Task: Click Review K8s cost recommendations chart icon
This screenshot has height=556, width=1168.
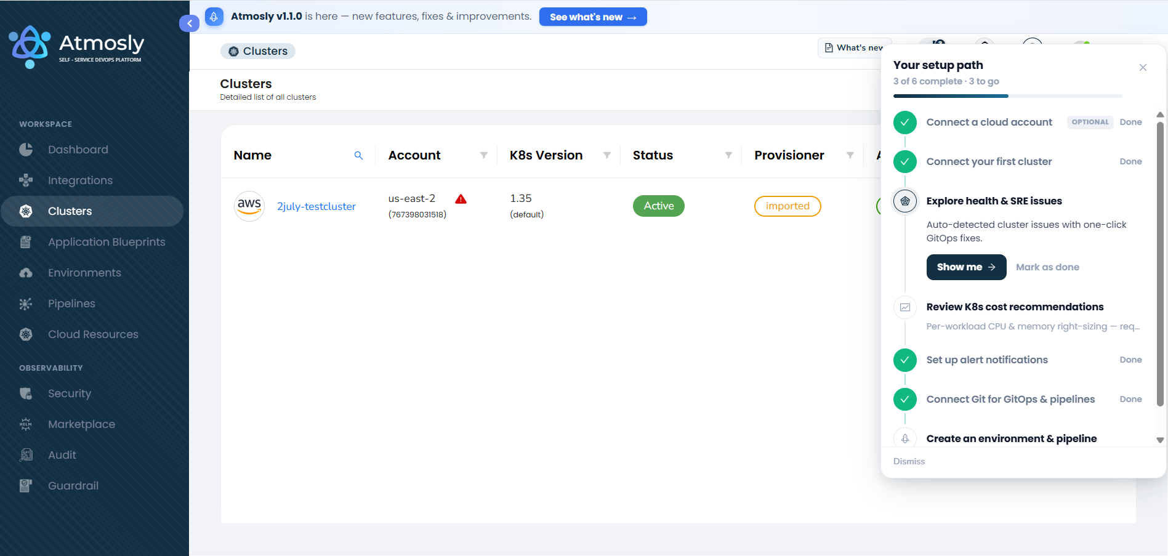Action: (905, 307)
